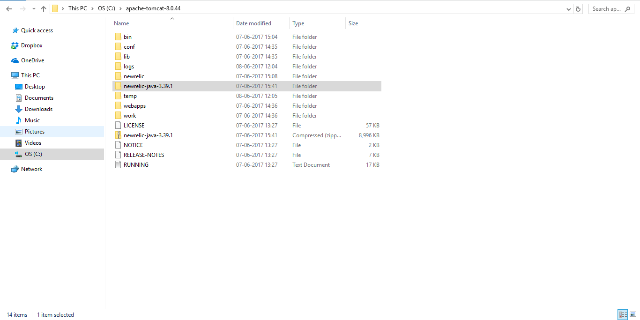Switch to Details view layout
This screenshot has width=640, height=320.
(x=623, y=315)
